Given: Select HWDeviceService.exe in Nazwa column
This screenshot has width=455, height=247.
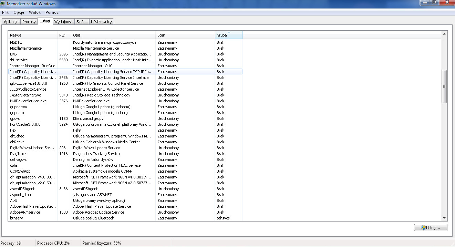Looking at the screenshot, I should (28, 101).
